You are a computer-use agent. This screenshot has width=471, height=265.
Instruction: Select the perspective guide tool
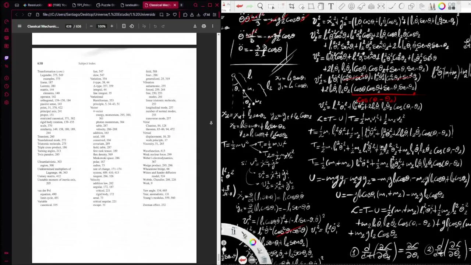point(371,6)
